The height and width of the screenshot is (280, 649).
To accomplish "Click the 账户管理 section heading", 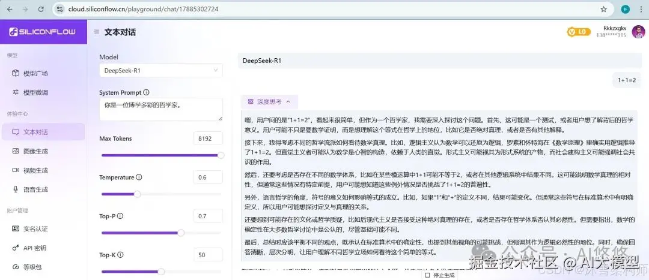I will [x=18, y=210].
